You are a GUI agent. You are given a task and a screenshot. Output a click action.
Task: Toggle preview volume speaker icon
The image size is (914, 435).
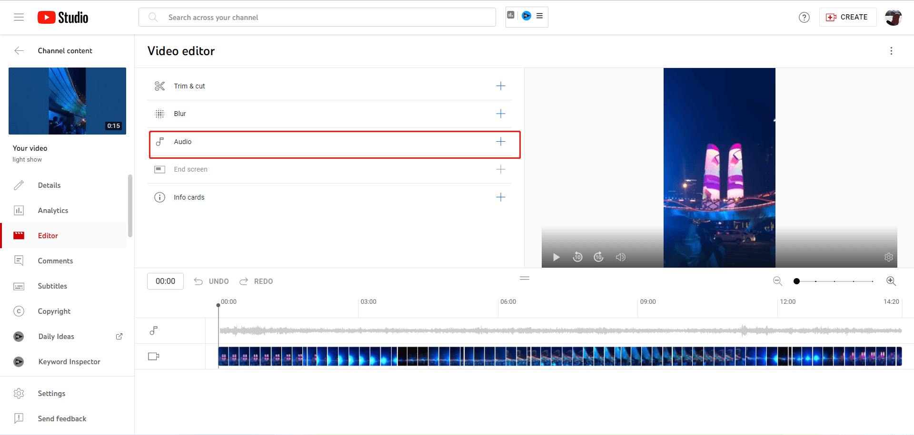click(620, 257)
